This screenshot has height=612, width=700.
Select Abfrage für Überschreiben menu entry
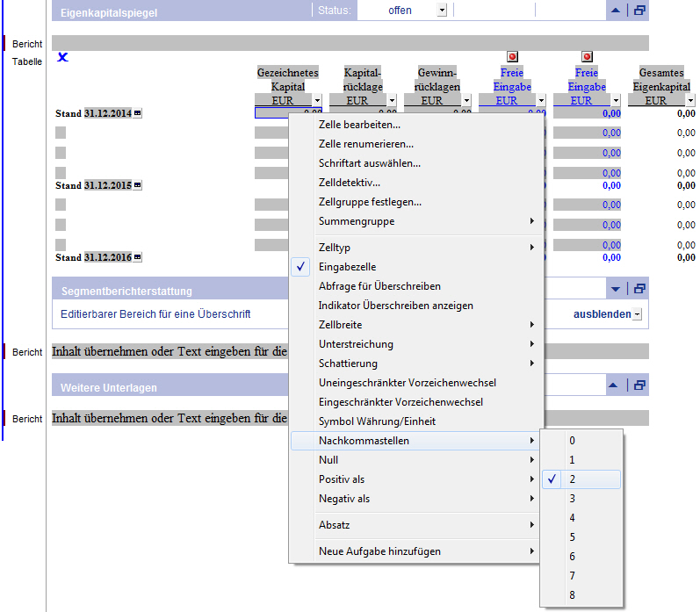tap(414, 286)
